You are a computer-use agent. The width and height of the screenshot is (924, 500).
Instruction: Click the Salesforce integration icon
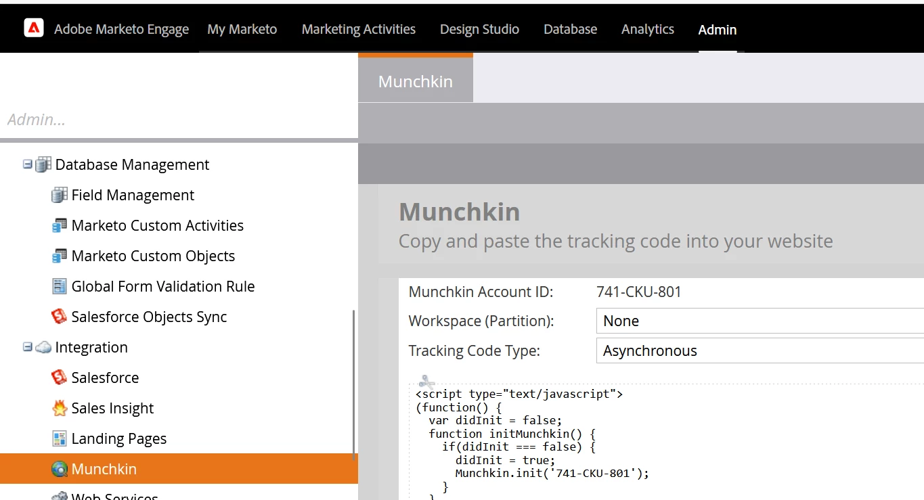point(60,378)
